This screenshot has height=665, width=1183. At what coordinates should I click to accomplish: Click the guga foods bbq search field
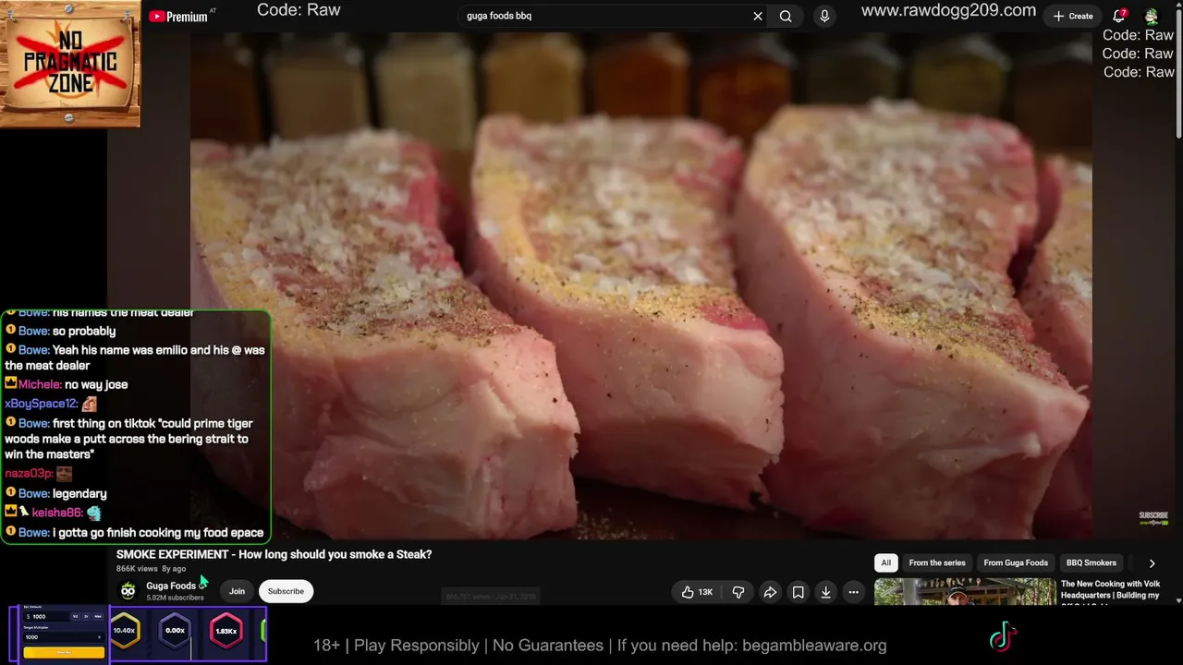(605, 16)
